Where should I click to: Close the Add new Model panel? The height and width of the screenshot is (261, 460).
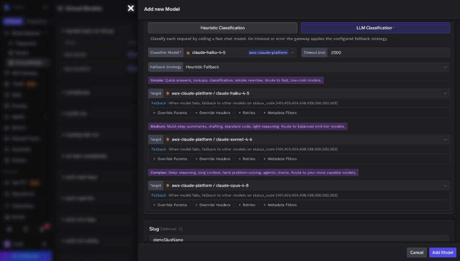pyautogui.click(x=131, y=8)
